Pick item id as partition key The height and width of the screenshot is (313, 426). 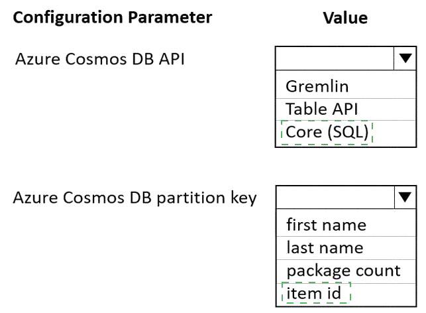coord(346,294)
